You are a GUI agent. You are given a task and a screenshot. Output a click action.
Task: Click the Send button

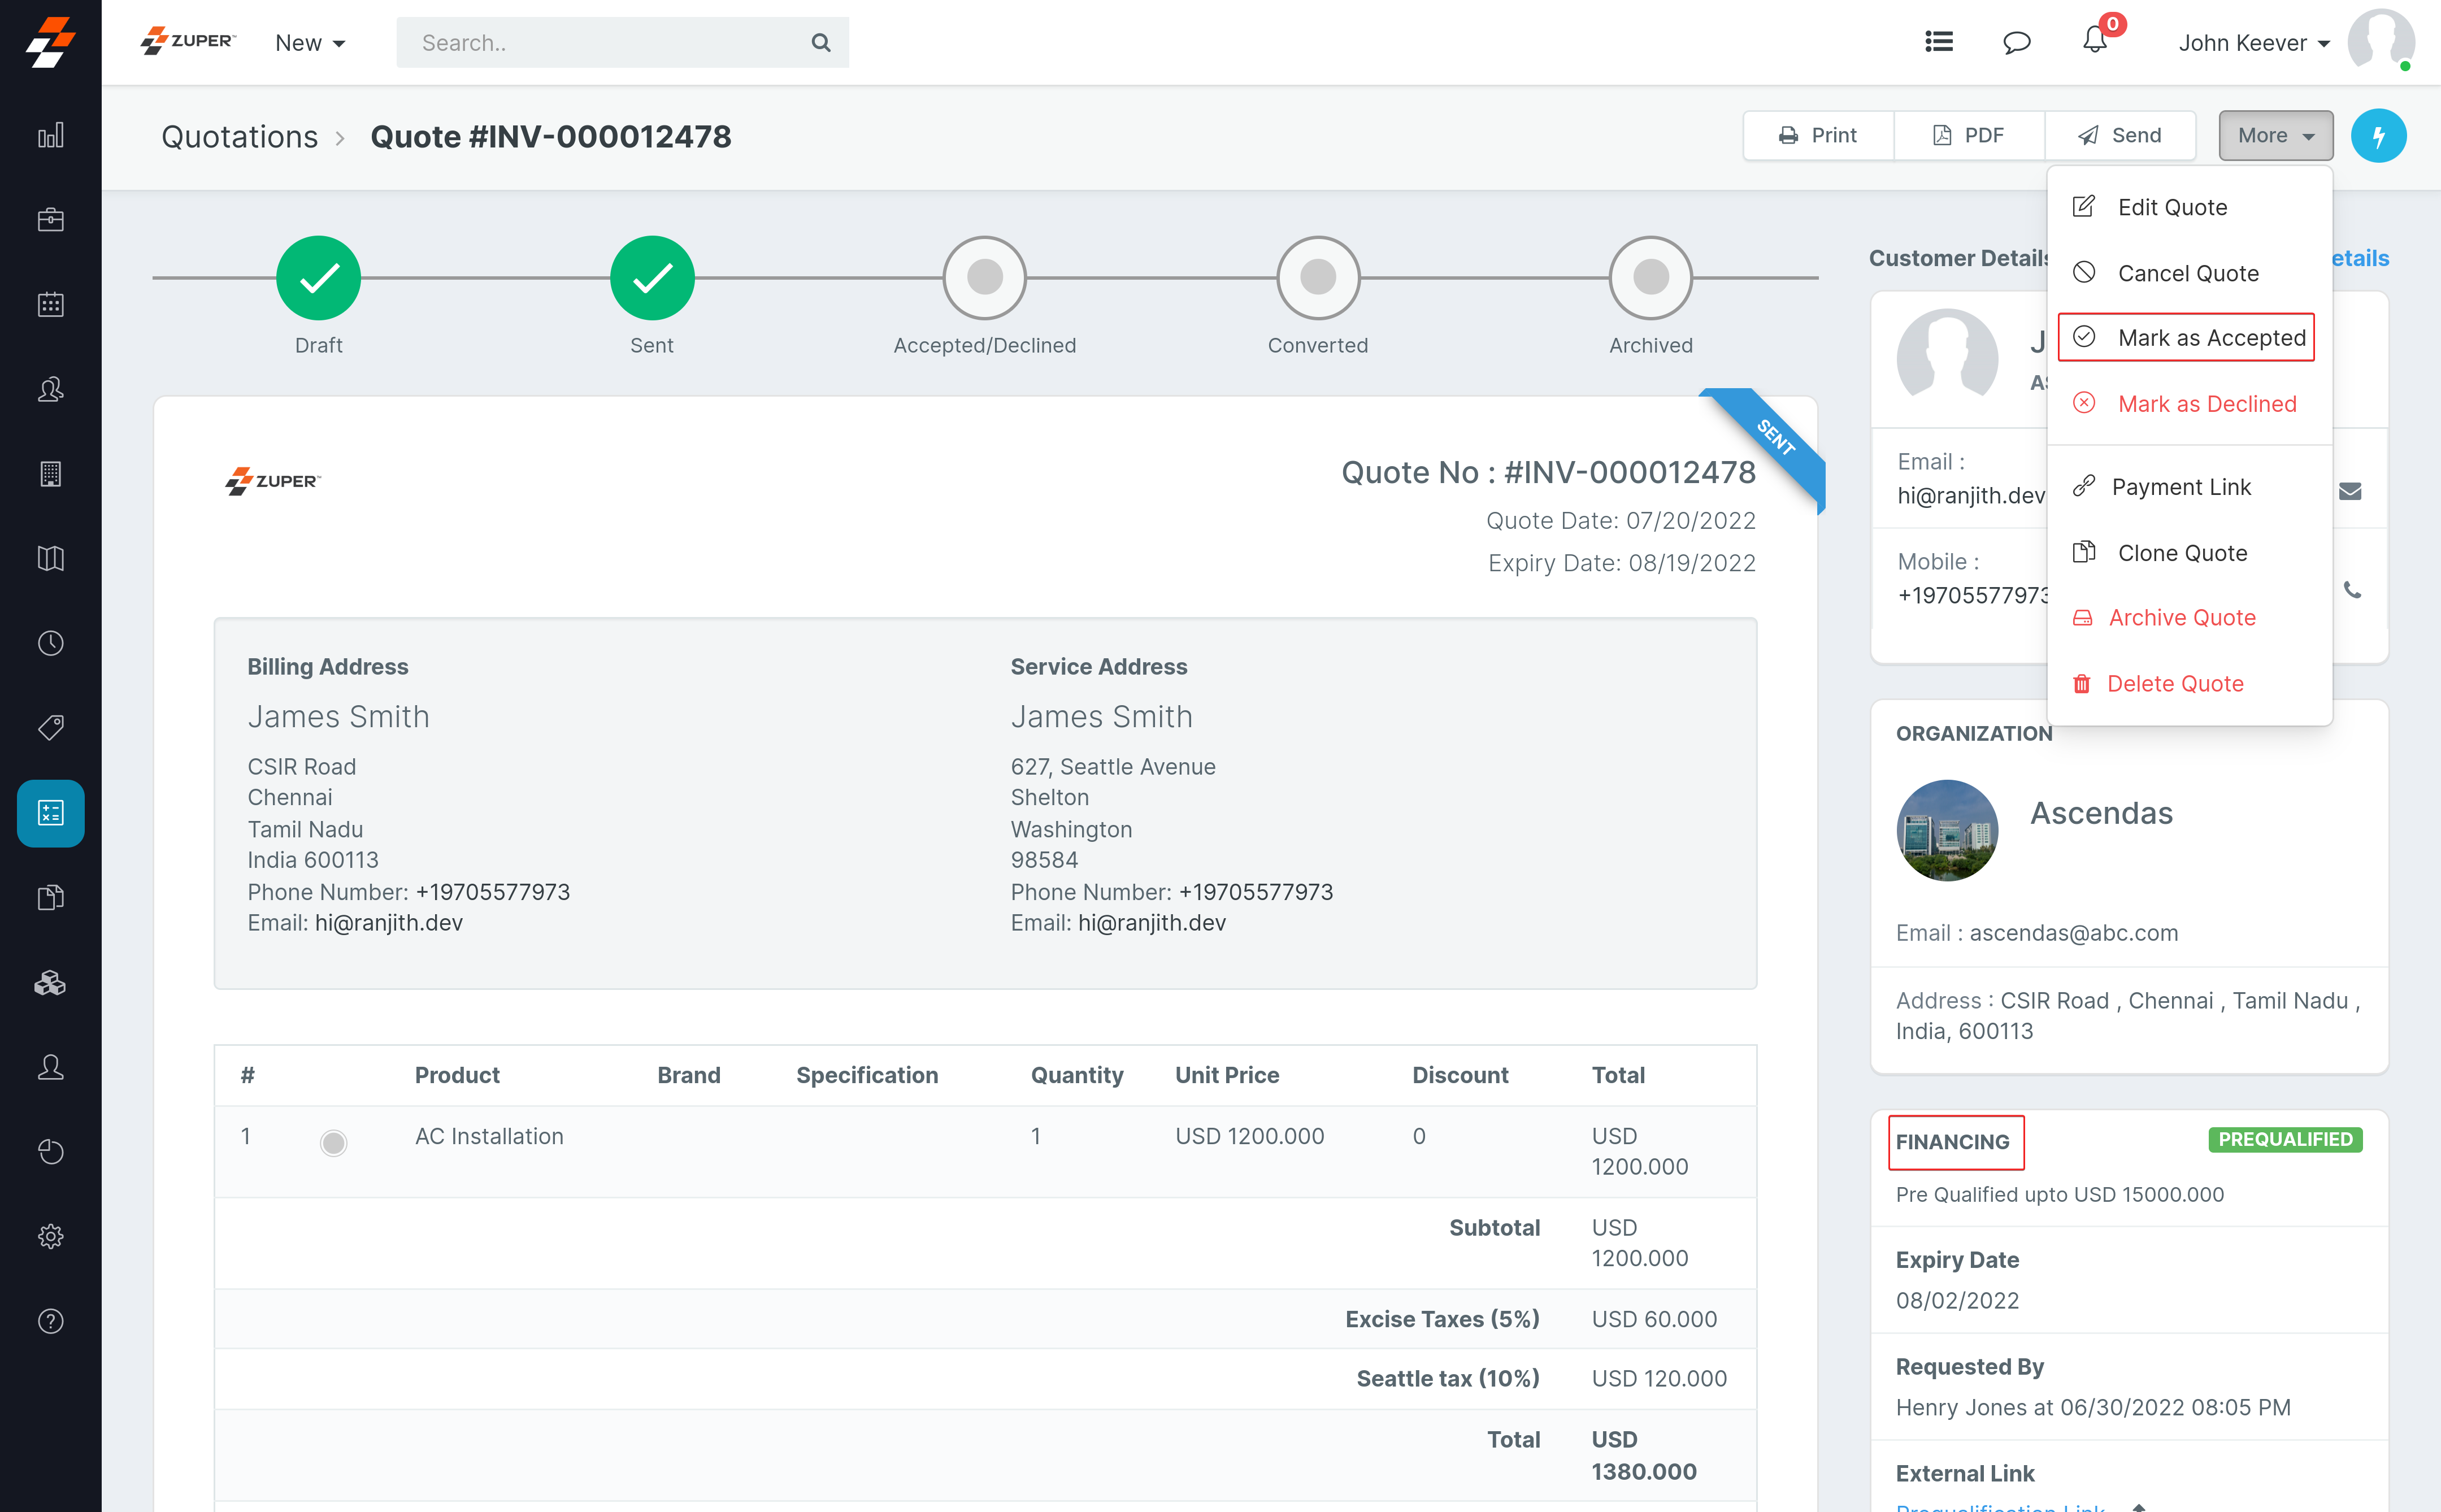2119,135
